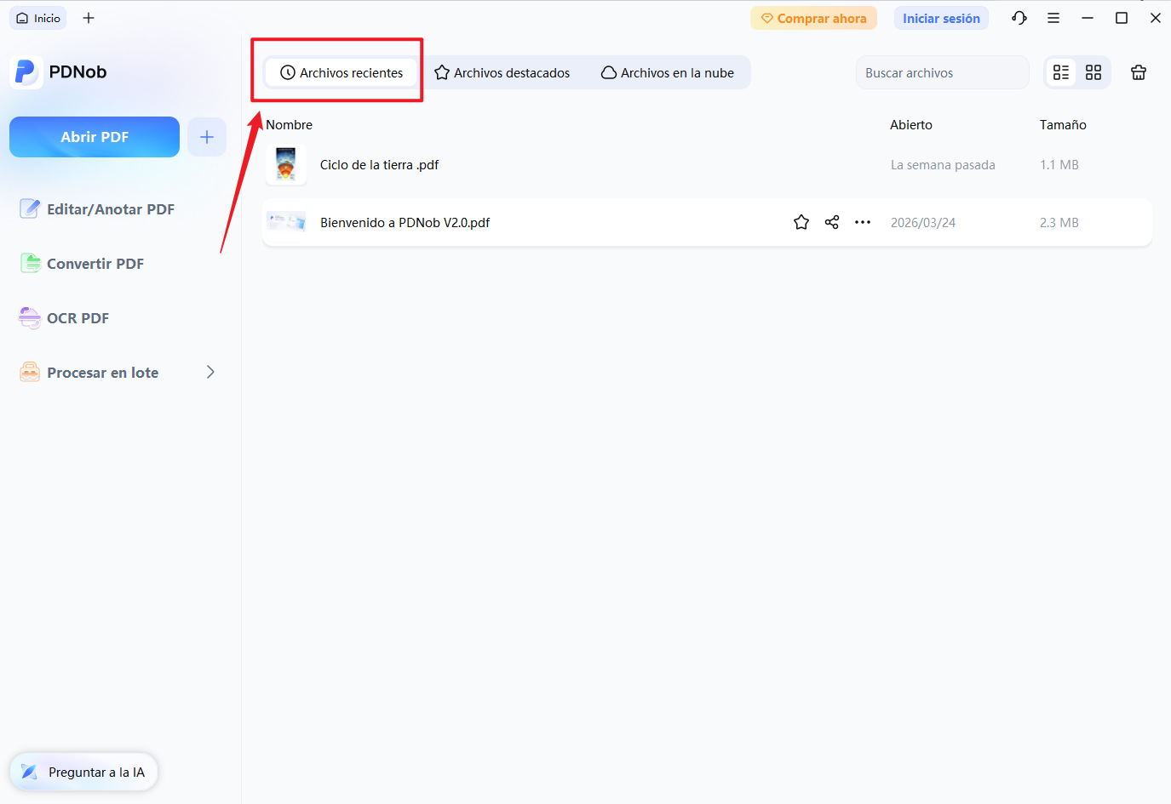This screenshot has height=804, width=1171.
Task: Click the Tamaño column header
Action: point(1063,124)
